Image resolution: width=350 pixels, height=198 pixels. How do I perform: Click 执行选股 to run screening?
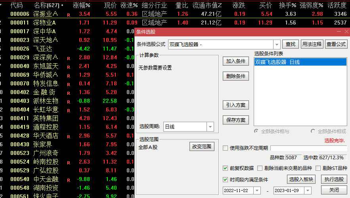pyautogui.click(x=334, y=179)
